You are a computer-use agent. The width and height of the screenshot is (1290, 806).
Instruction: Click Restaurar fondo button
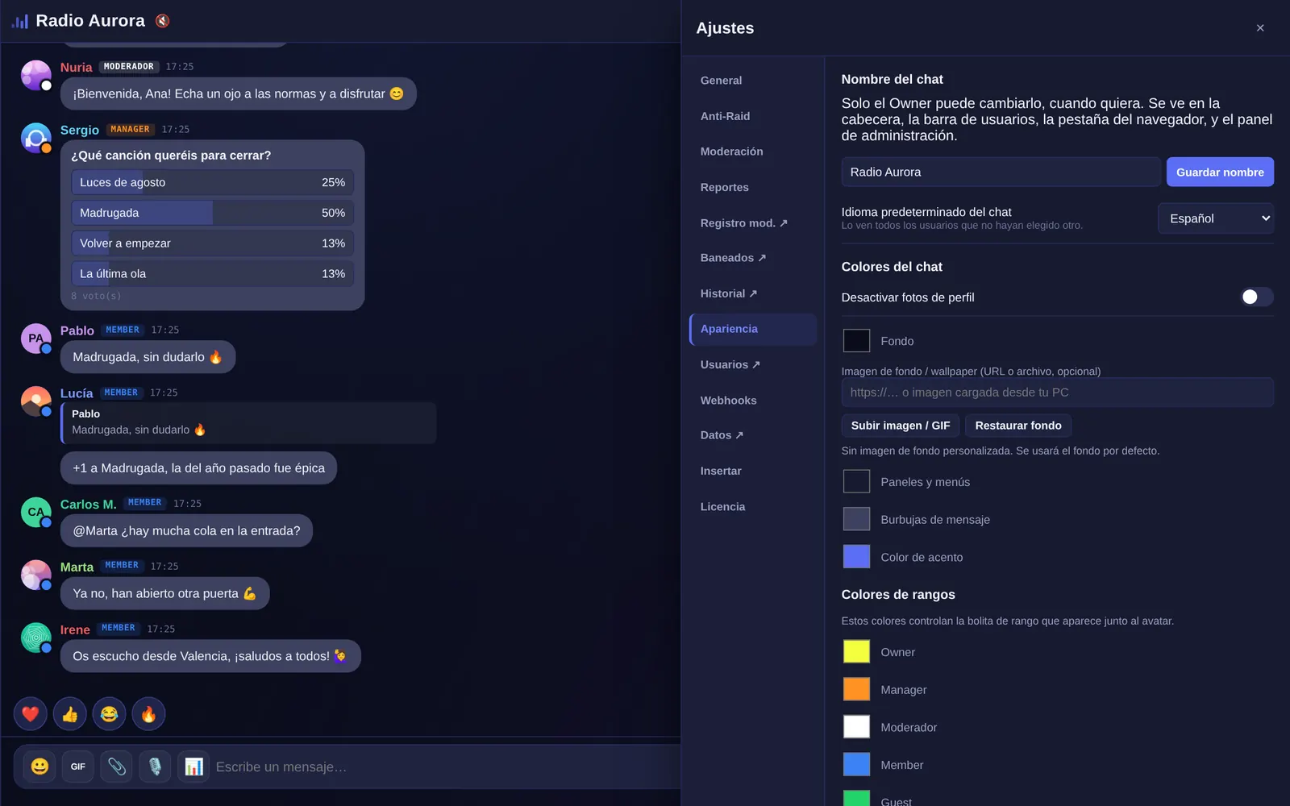[1018, 426]
